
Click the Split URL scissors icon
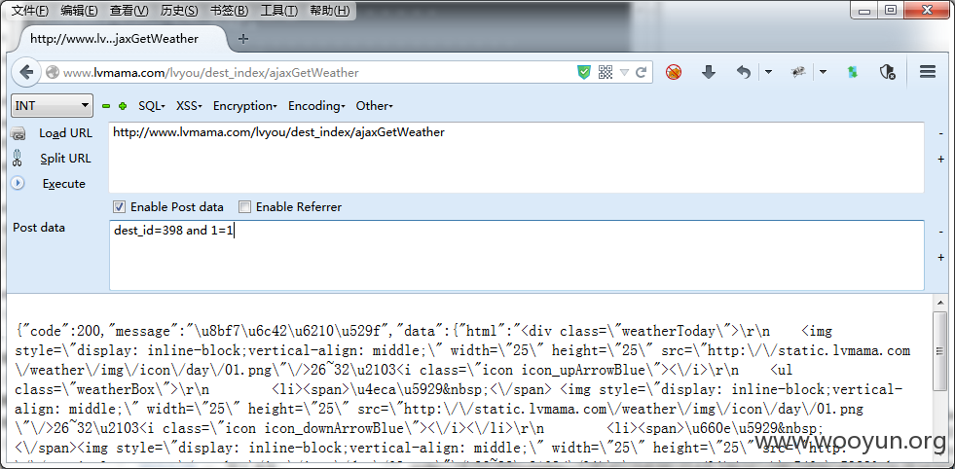pyautogui.click(x=18, y=159)
